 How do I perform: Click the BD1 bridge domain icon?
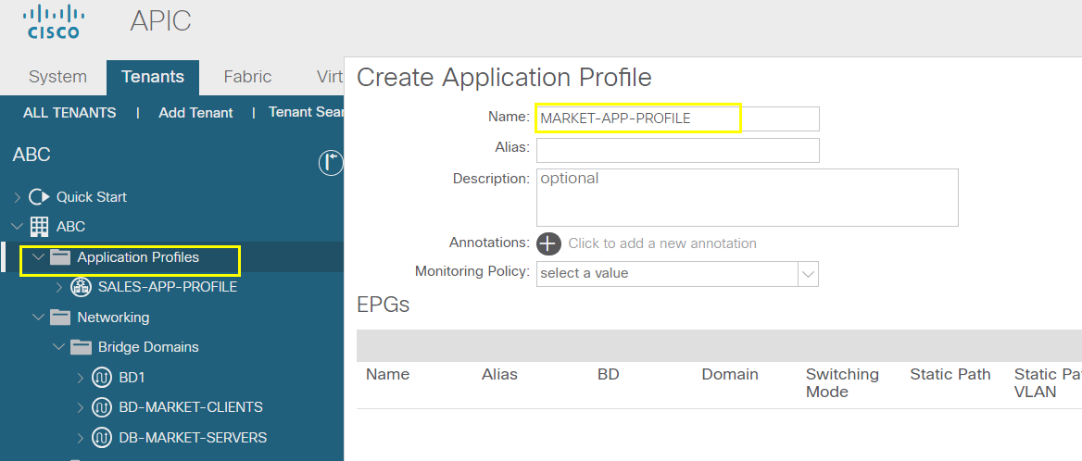(x=102, y=378)
